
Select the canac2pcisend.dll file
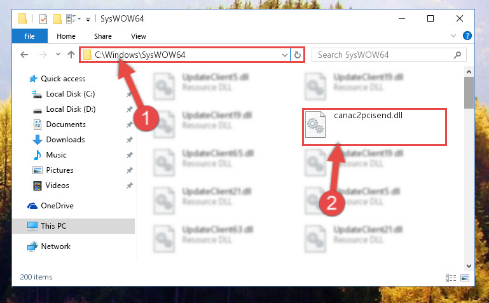(x=375, y=127)
